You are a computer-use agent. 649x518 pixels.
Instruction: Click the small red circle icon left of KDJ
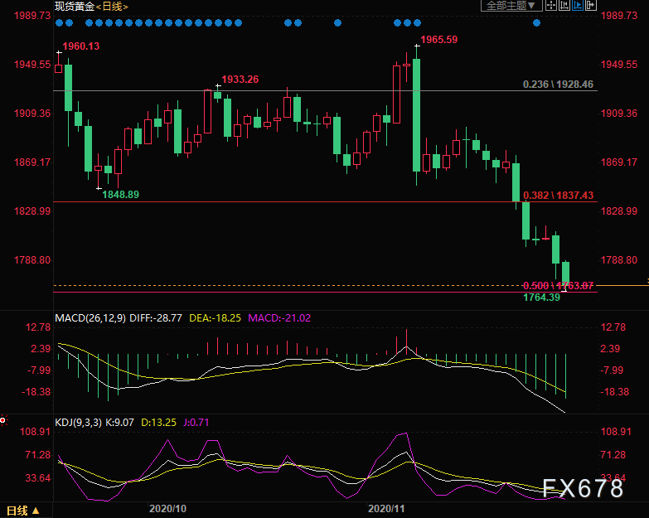[x=3, y=421]
